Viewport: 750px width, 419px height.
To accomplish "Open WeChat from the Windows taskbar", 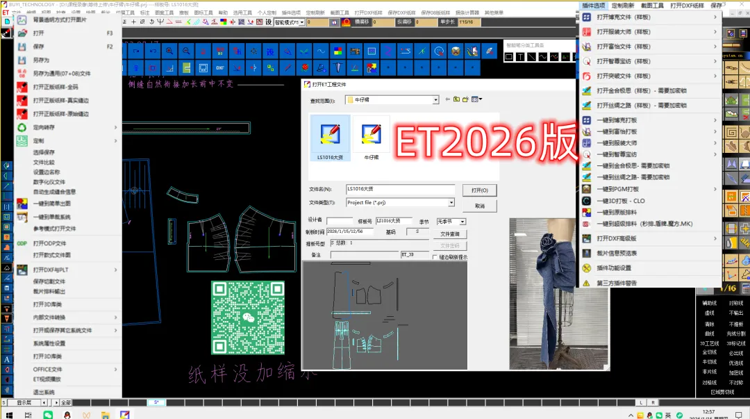I will pos(48,415).
